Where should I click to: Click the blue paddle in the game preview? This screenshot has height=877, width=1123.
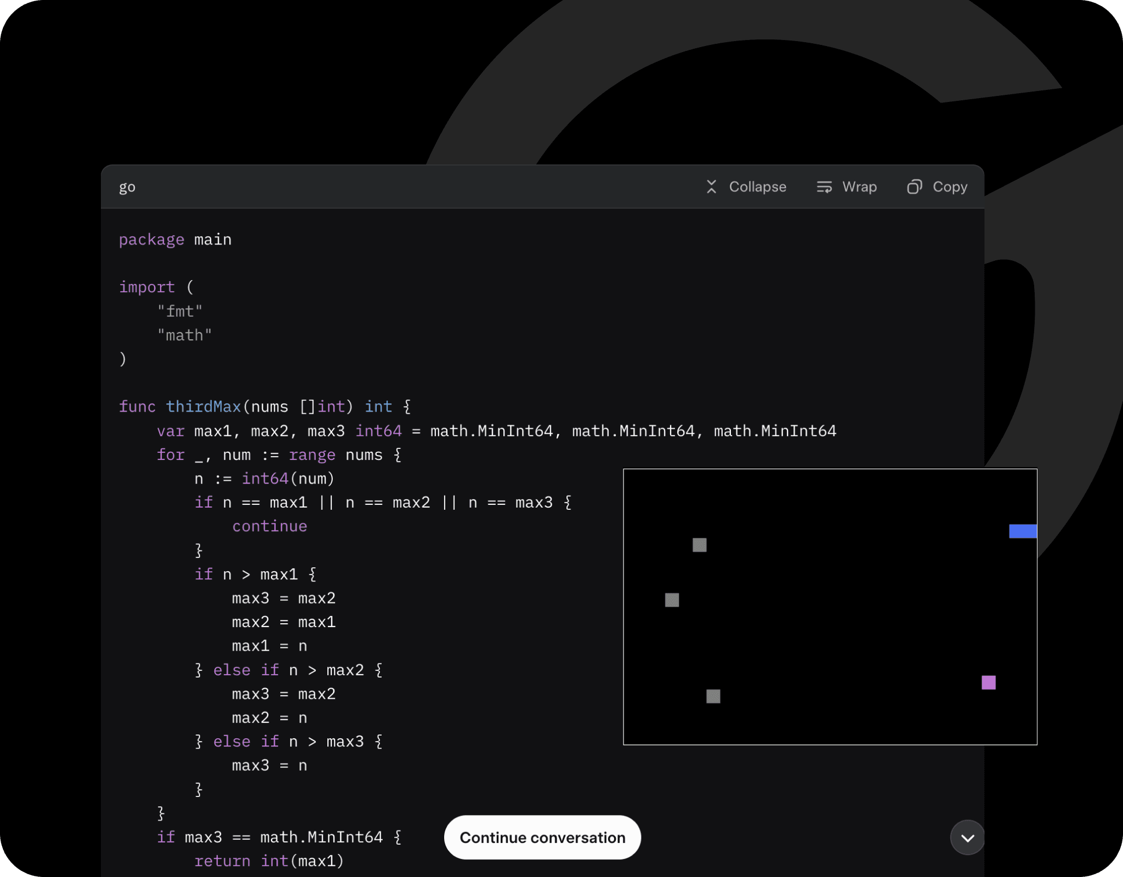[1022, 530]
